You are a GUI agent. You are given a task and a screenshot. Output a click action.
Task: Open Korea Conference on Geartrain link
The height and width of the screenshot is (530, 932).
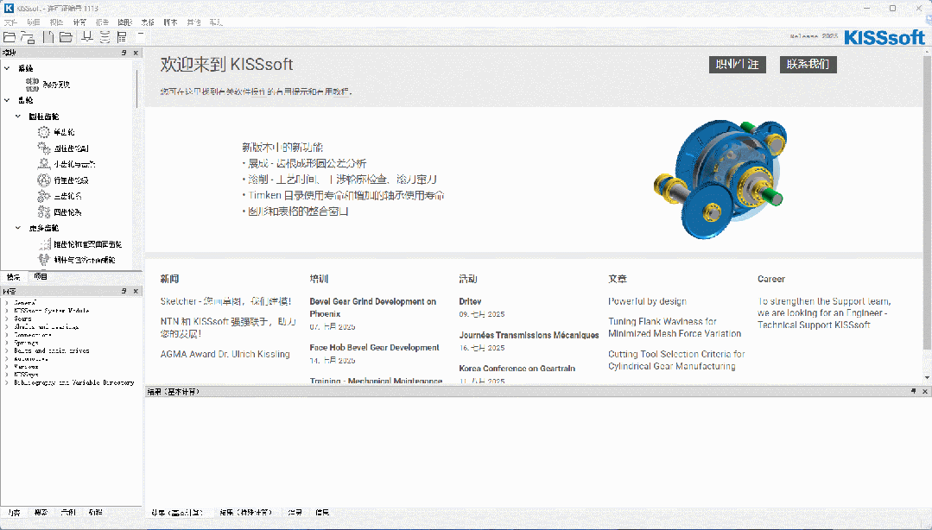517,369
